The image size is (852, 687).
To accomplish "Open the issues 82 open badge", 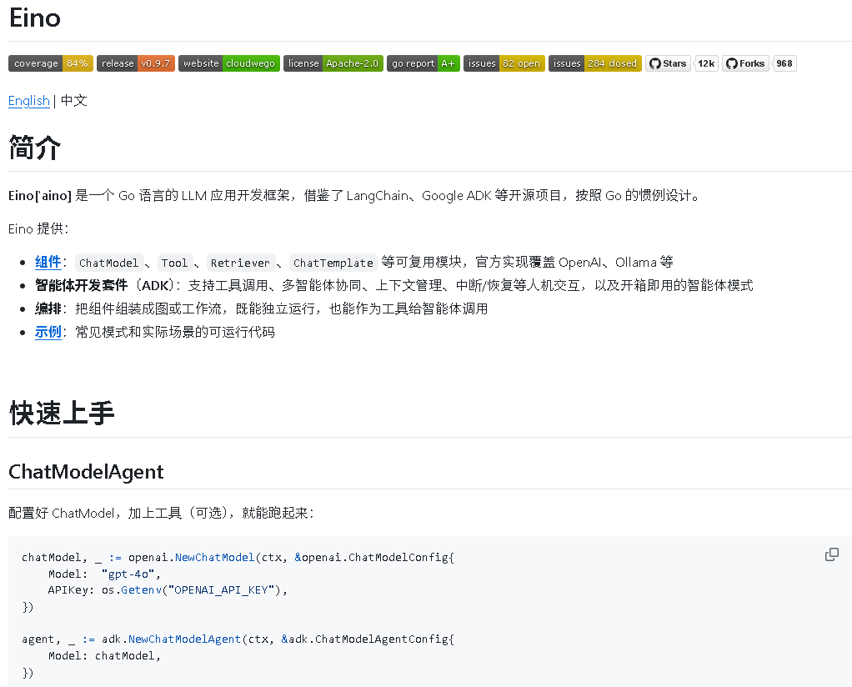I will [504, 63].
